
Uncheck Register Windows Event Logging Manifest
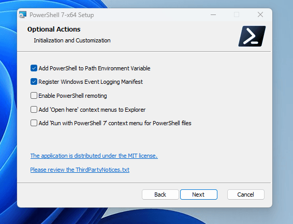point(34,82)
